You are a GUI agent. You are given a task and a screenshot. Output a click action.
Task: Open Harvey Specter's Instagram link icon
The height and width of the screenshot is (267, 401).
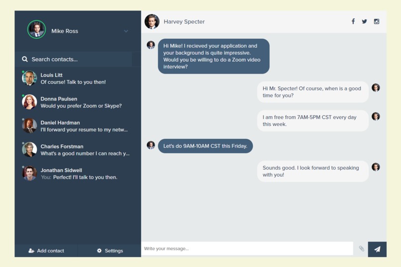pyautogui.click(x=377, y=21)
